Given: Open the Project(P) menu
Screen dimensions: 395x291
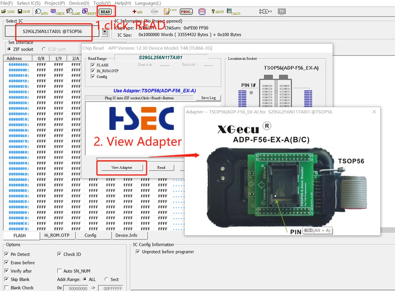Looking at the screenshot, I should pos(55,3).
